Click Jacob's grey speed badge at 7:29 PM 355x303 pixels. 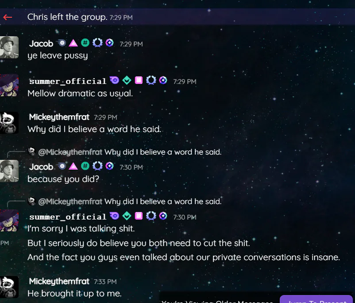click(62, 43)
